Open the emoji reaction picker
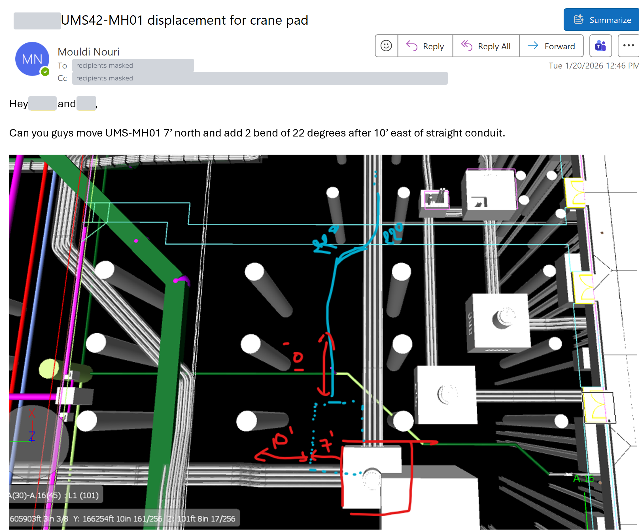This screenshot has height=531, width=639. (x=386, y=46)
